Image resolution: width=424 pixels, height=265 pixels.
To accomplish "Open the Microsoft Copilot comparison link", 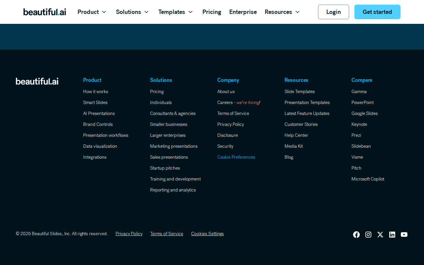I will coord(368,179).
